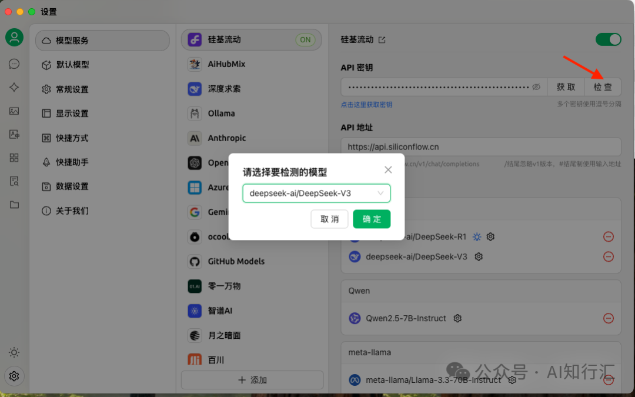Select 快捷助手 settings menu
The image size is (635, 397).
click(x=102, y=162)
